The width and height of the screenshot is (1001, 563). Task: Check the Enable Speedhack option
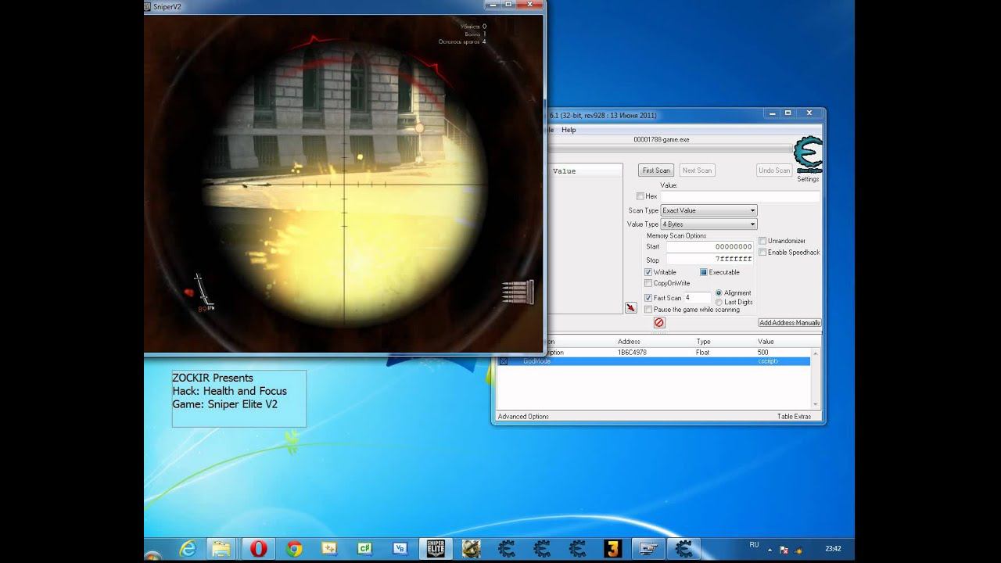point(762,252)
